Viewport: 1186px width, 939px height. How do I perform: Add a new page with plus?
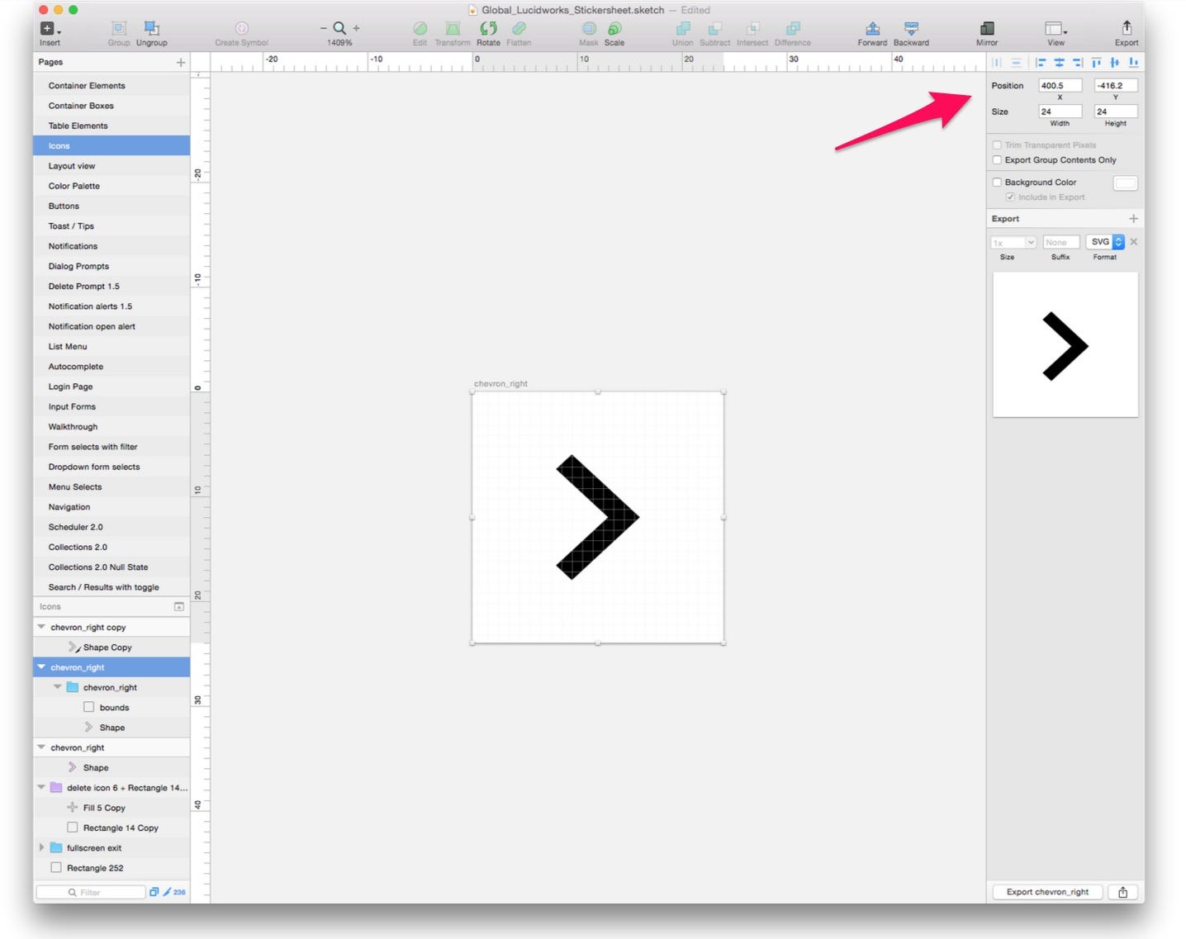[x=181, y=63]
